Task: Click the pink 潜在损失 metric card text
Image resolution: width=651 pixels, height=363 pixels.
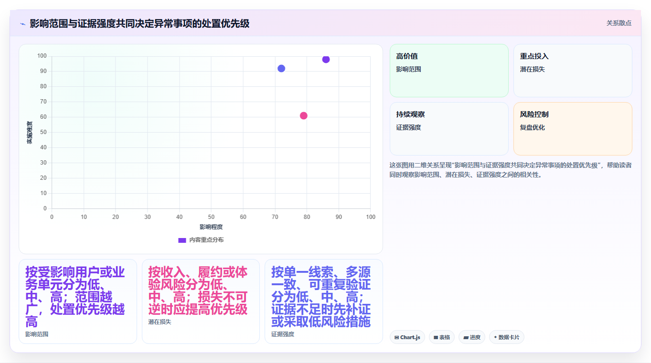Action: tap(198, 290)
